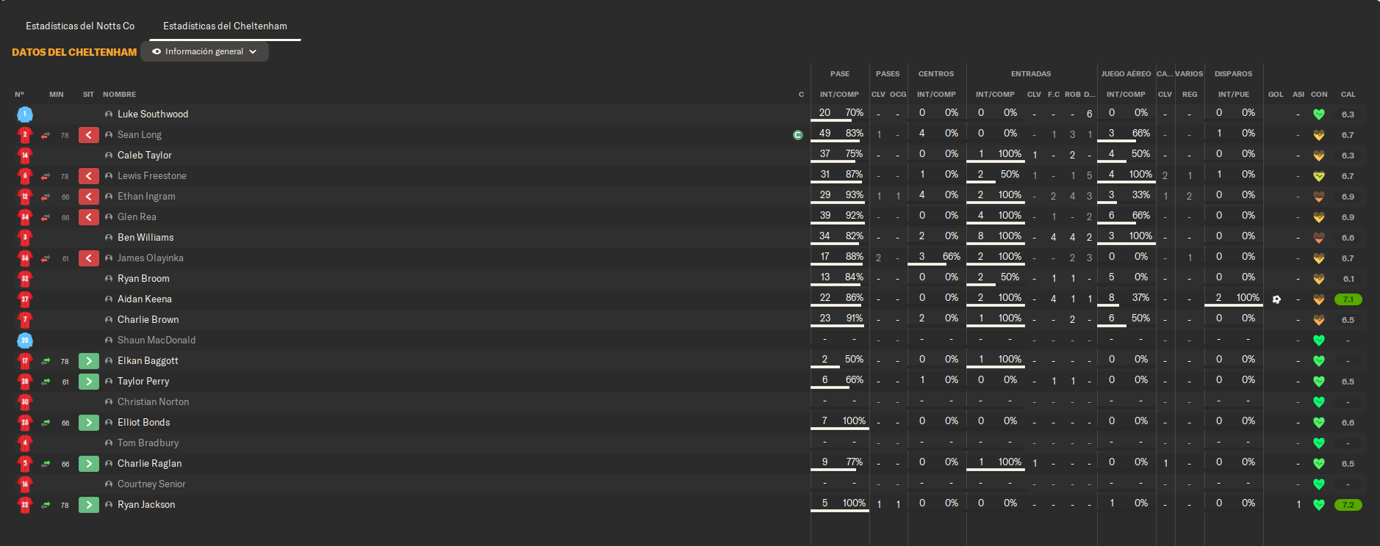1380x546 pixels.
Task: Click the name Shaun MacDonald
Action: click(x=157, y=341)
